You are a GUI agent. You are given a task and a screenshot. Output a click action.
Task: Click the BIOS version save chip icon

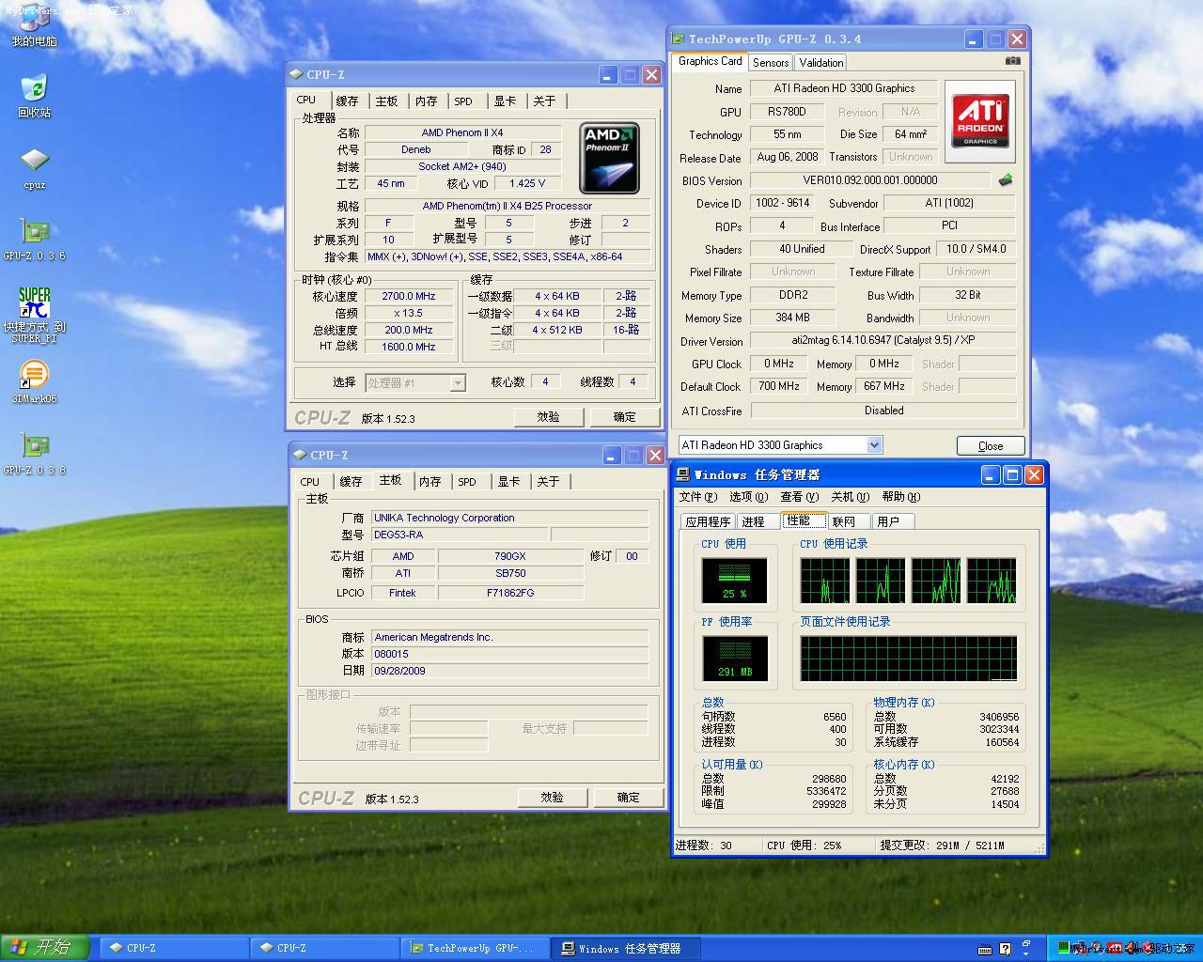click(x=1006, y=179)
